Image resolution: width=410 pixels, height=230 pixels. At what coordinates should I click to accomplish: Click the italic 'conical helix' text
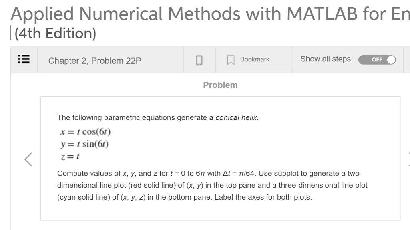(x=237, y=118)
